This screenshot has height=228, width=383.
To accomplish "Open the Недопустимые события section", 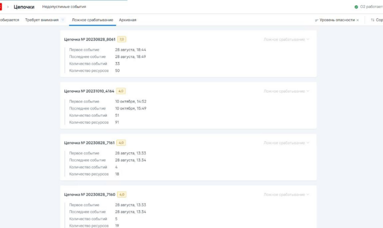I will [x=64, y=7].
